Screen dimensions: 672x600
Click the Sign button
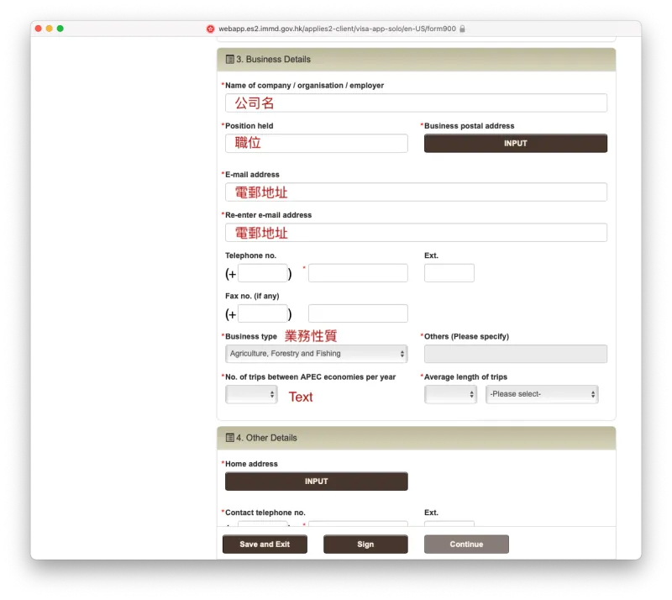pyautogui.click(x=365, y=544)
